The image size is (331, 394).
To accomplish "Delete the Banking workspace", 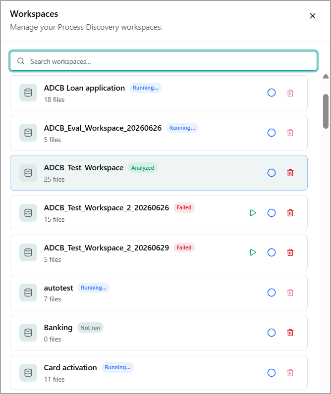I will pos(290,333).
